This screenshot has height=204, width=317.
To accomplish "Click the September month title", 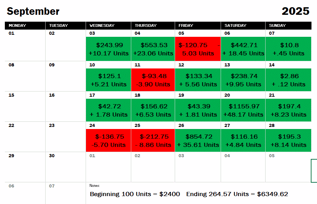I will (33, 11).
